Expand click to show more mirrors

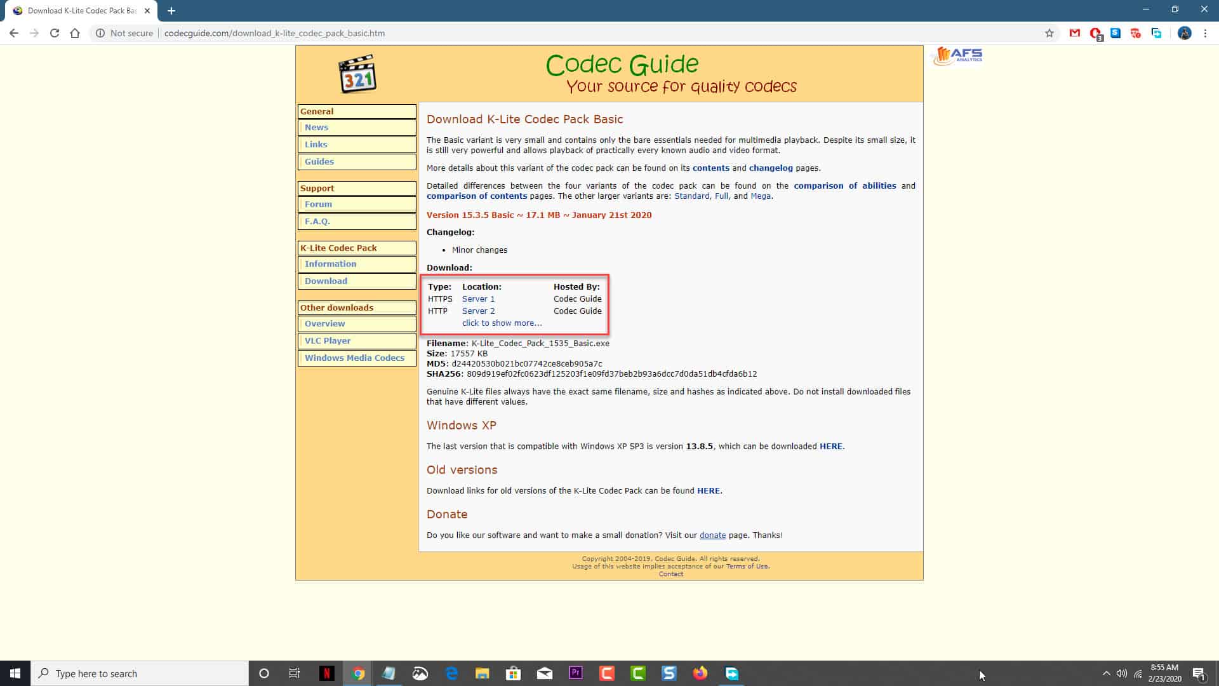[502, 323]
